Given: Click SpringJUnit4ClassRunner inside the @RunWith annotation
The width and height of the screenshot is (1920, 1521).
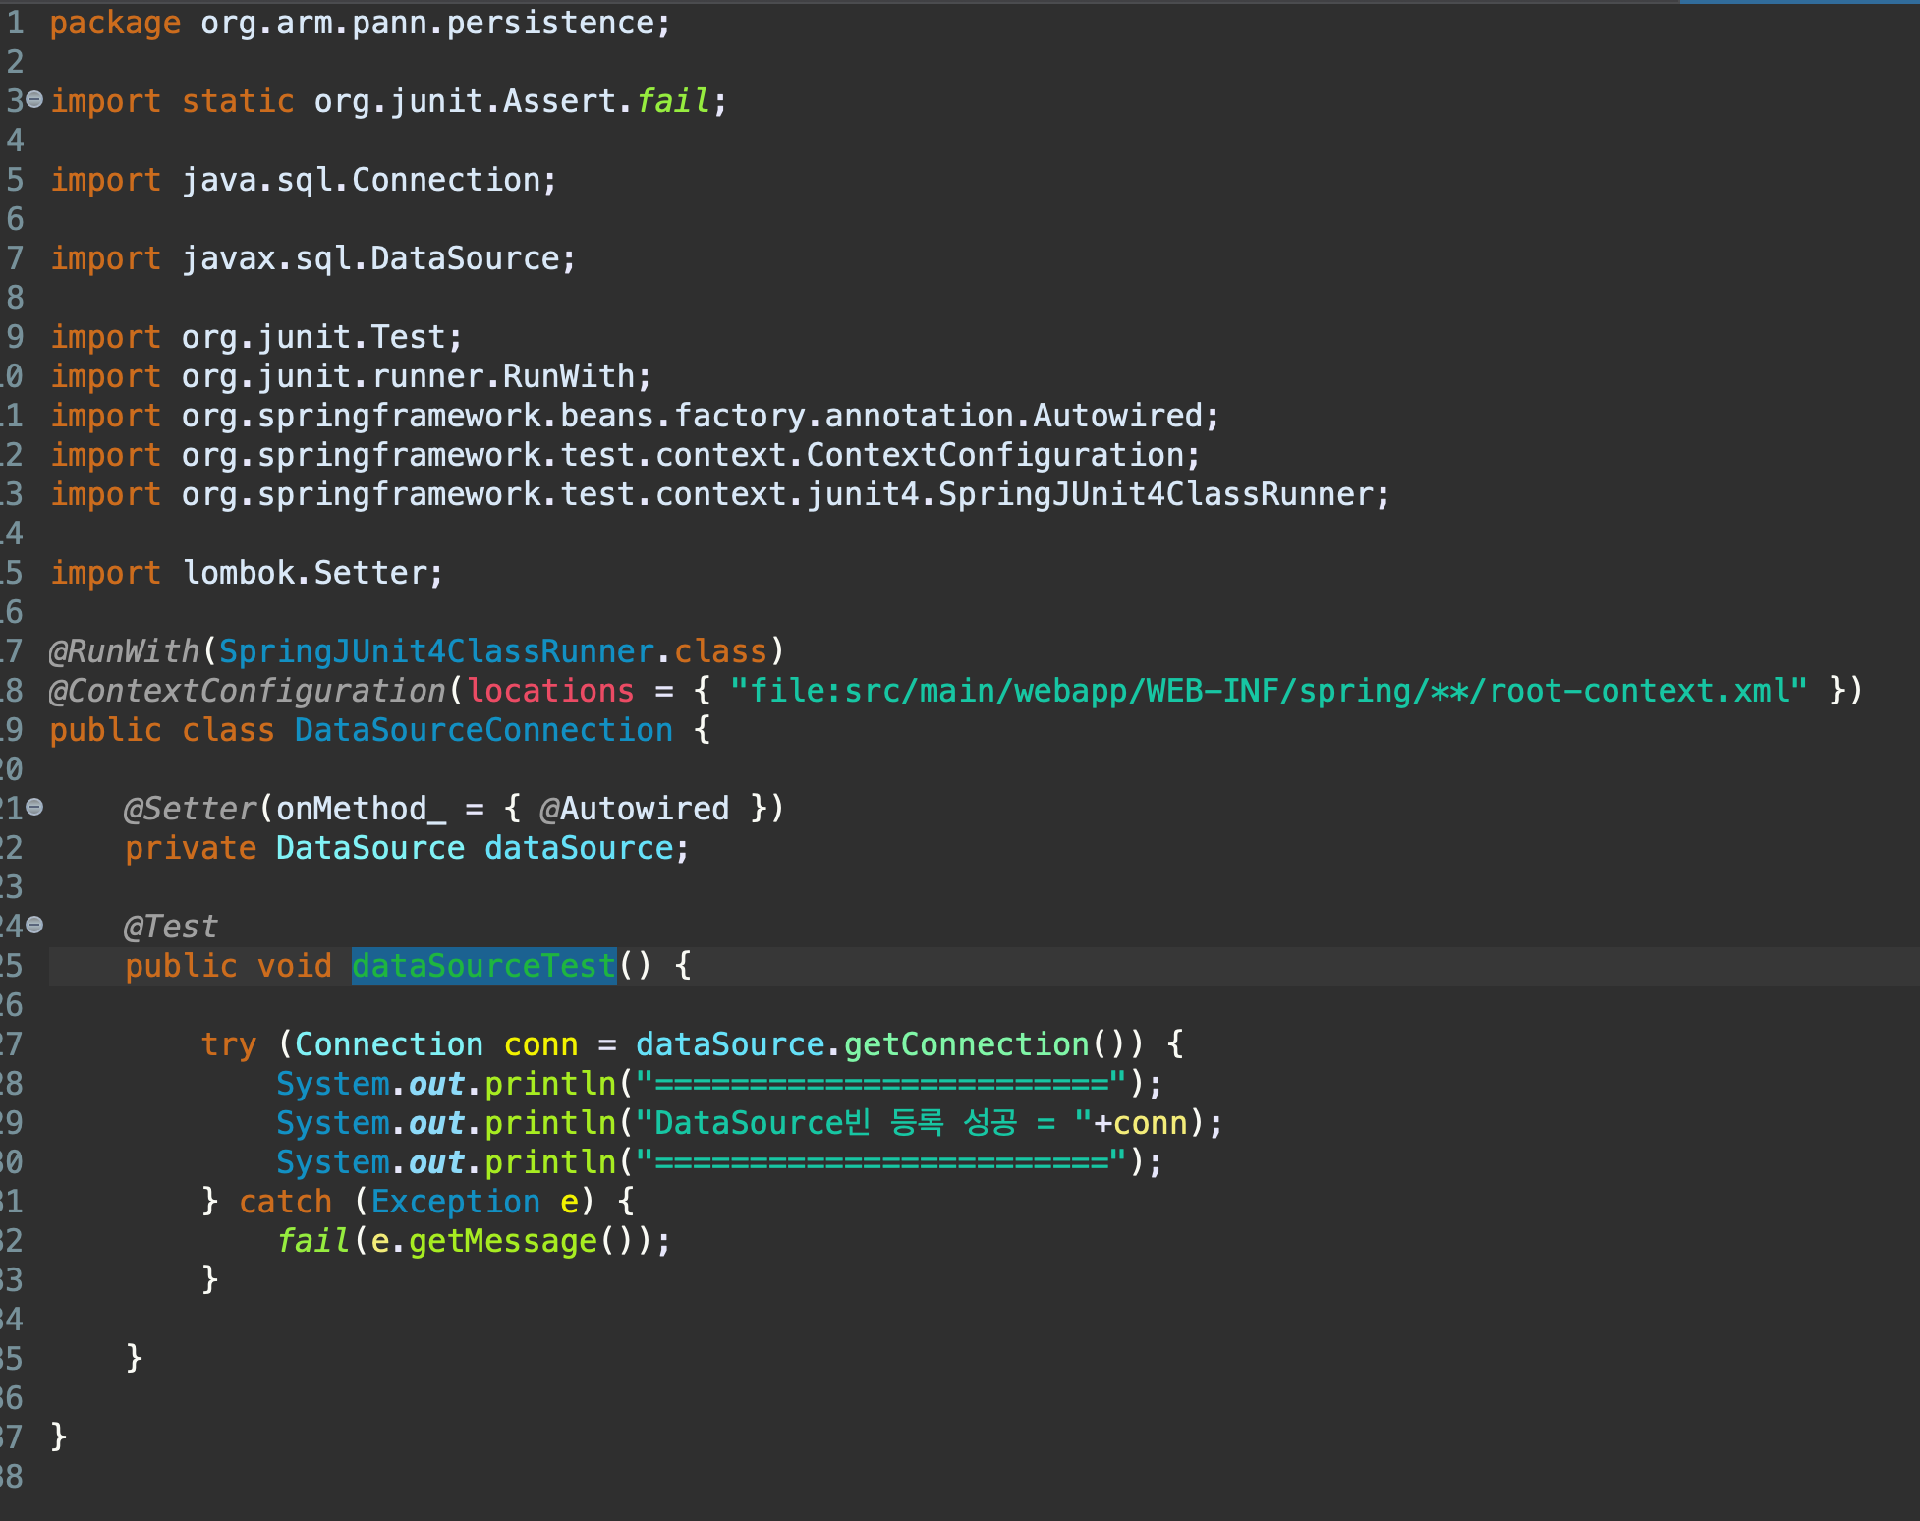Looking at the screenshot, I should [x=436, y=651].
